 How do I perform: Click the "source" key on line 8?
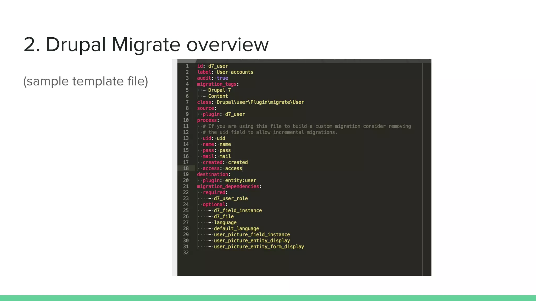pos(205,108)
